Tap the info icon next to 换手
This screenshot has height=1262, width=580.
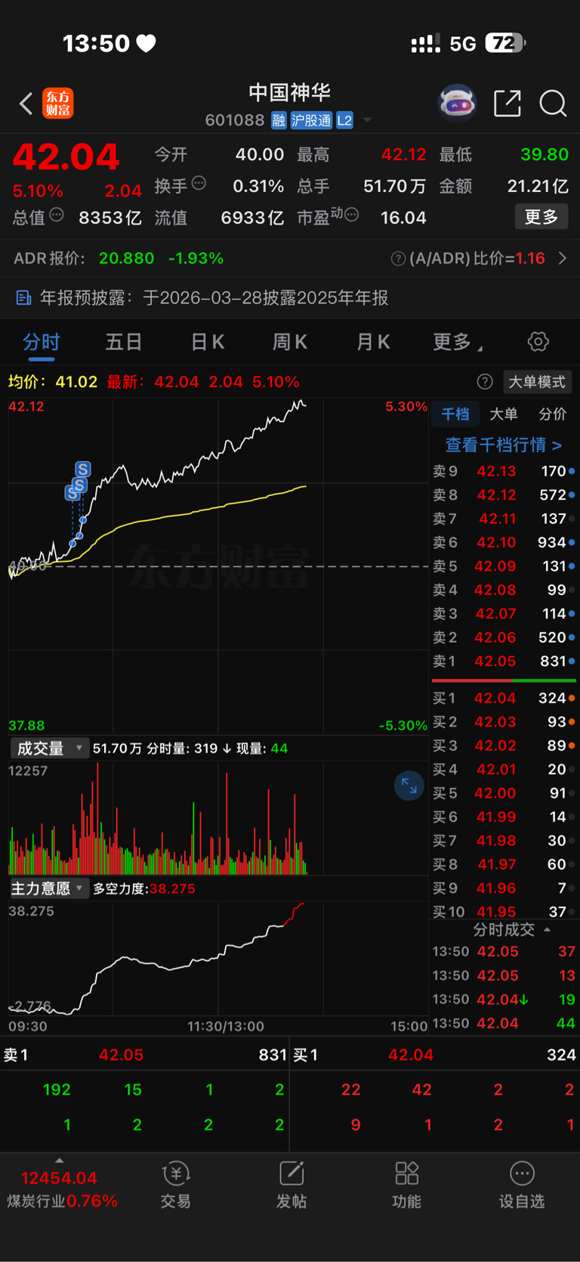[x=199, y=182]
